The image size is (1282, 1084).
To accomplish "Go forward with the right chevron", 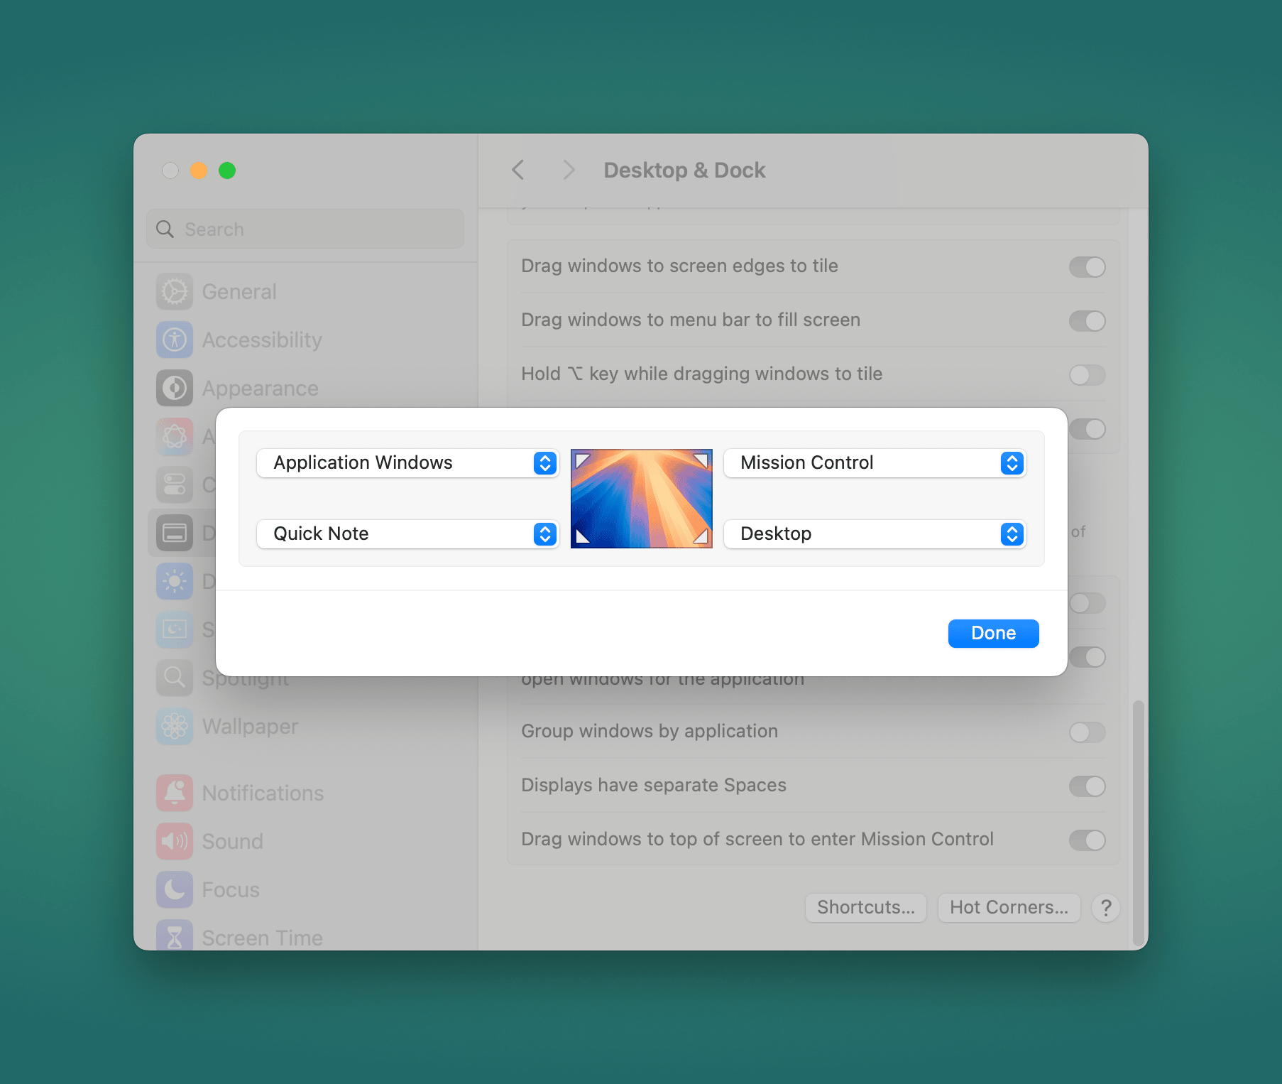I will point(568,170).
